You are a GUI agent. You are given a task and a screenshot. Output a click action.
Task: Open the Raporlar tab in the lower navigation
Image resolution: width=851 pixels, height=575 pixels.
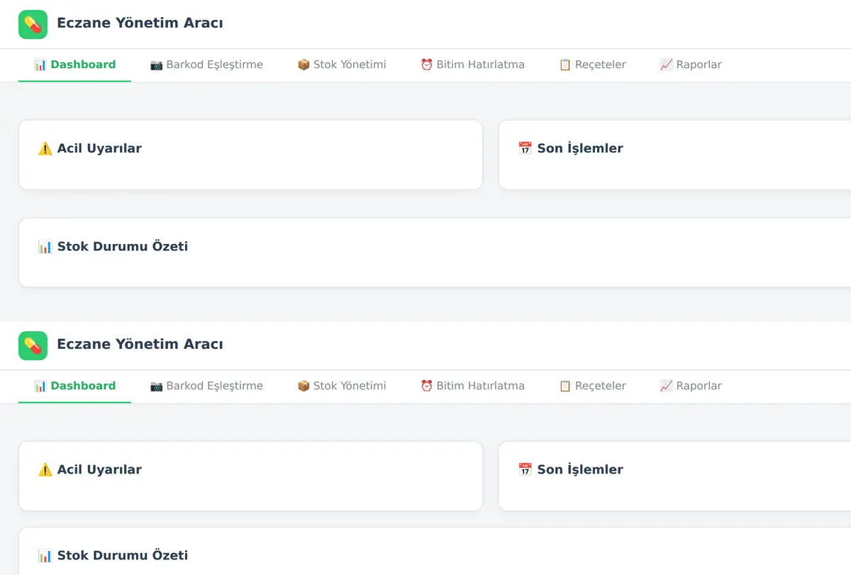point(691,386)
